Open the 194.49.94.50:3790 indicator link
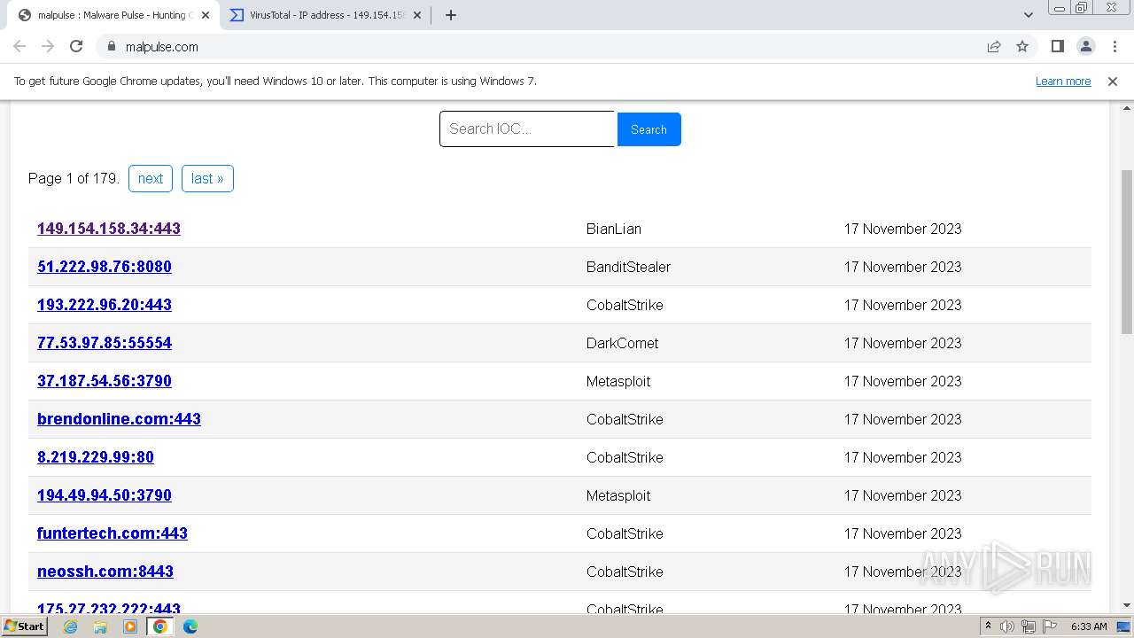The width and height of the screenshot is (1134, 638). [105, 495]
